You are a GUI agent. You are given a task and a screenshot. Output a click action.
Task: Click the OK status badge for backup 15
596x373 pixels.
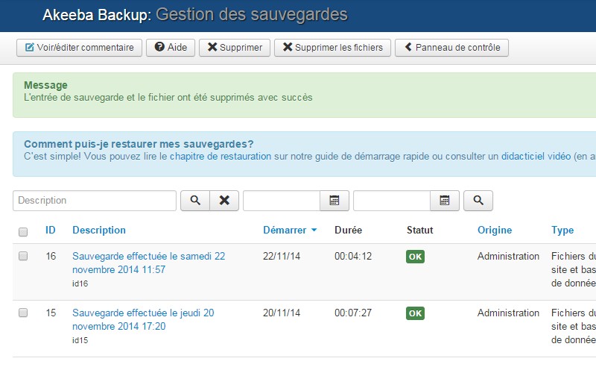pos(415,313)
